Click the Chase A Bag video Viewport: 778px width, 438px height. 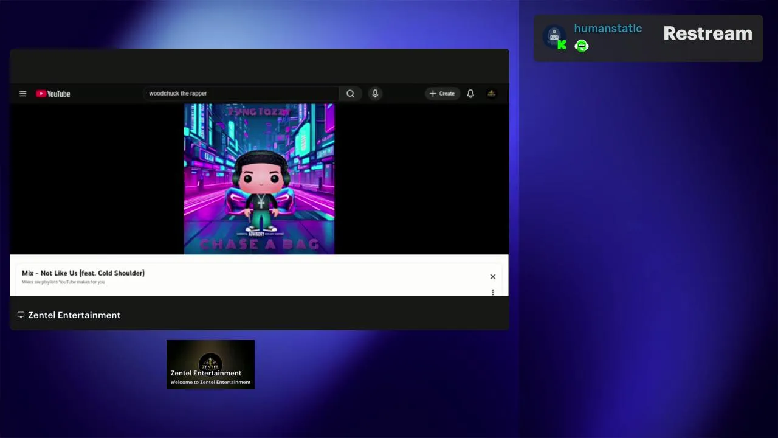pos(260,178)
